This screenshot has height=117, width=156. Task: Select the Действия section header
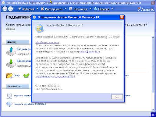tap(17, 42)
